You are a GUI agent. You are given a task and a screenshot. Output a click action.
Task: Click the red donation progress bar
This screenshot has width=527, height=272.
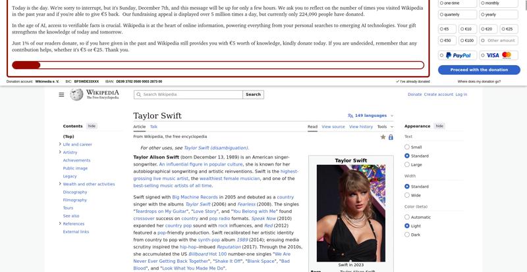(x=218, y=65)
